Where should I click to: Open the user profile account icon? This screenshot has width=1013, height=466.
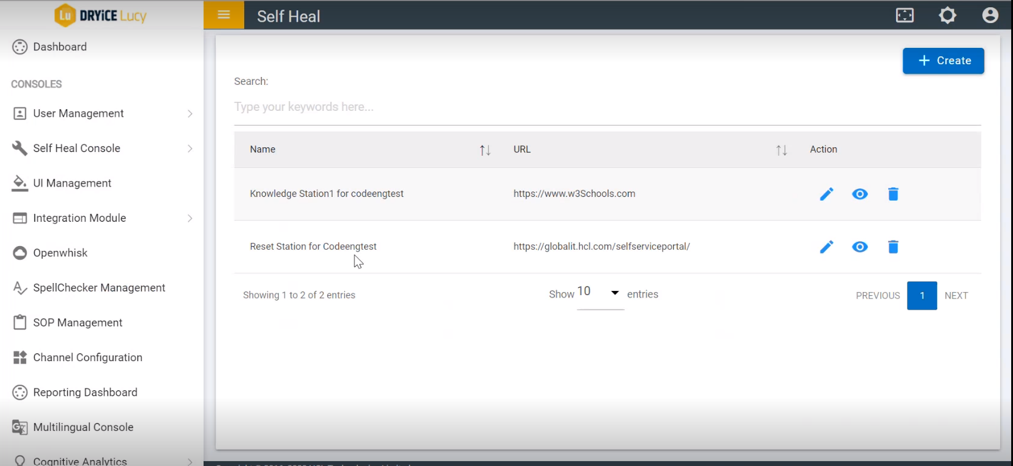click(x=990, y=15)
